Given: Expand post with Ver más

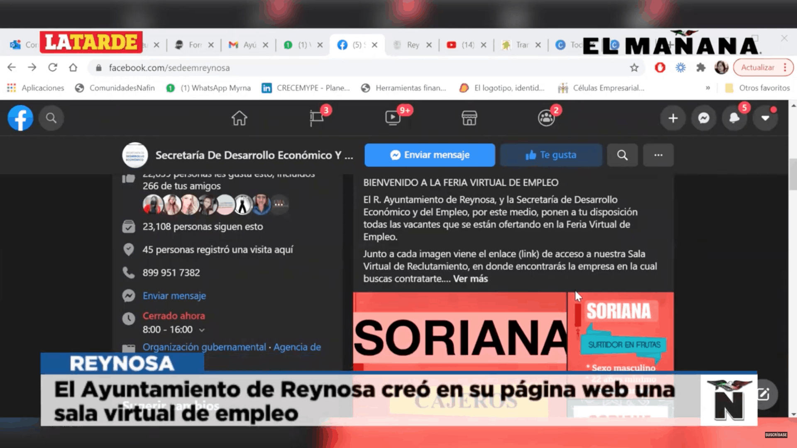Looking at the screenshot, I should (x=470, y=279).
